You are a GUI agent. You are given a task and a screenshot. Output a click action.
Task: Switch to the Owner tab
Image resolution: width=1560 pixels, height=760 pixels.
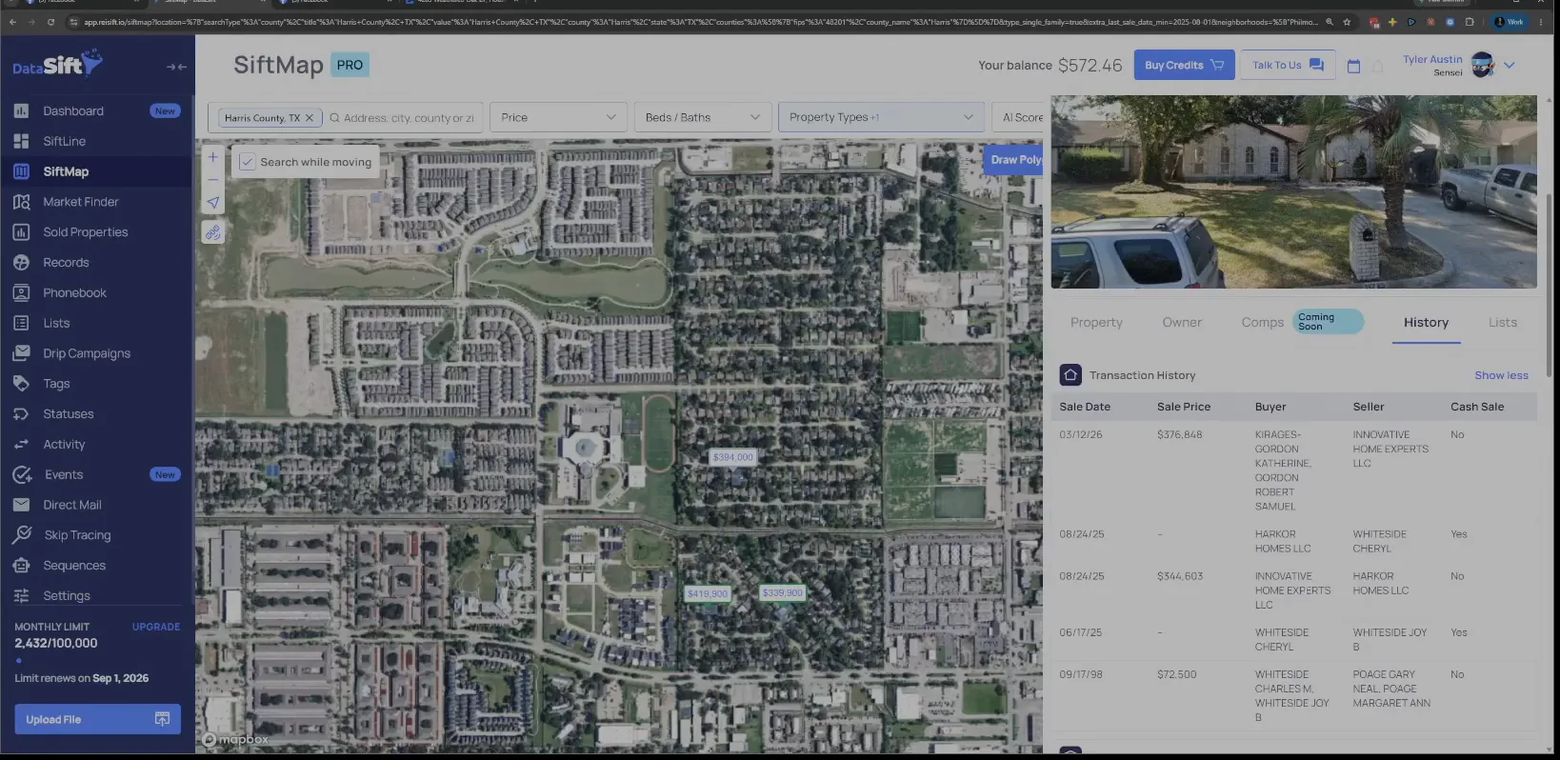click(1182, 323)
